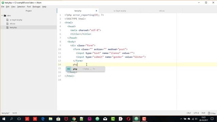Open the red Camtasia icon on taskbar
217x122 pixels.
click(x=144, y=119)
